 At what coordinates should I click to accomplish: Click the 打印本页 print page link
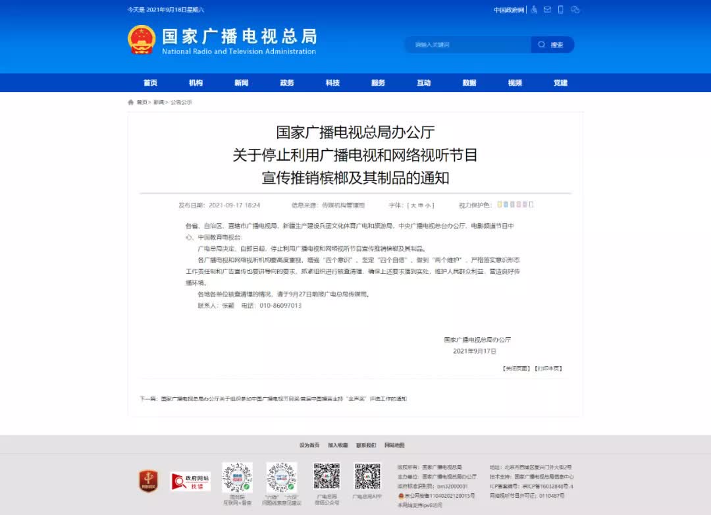click(548, 369)
